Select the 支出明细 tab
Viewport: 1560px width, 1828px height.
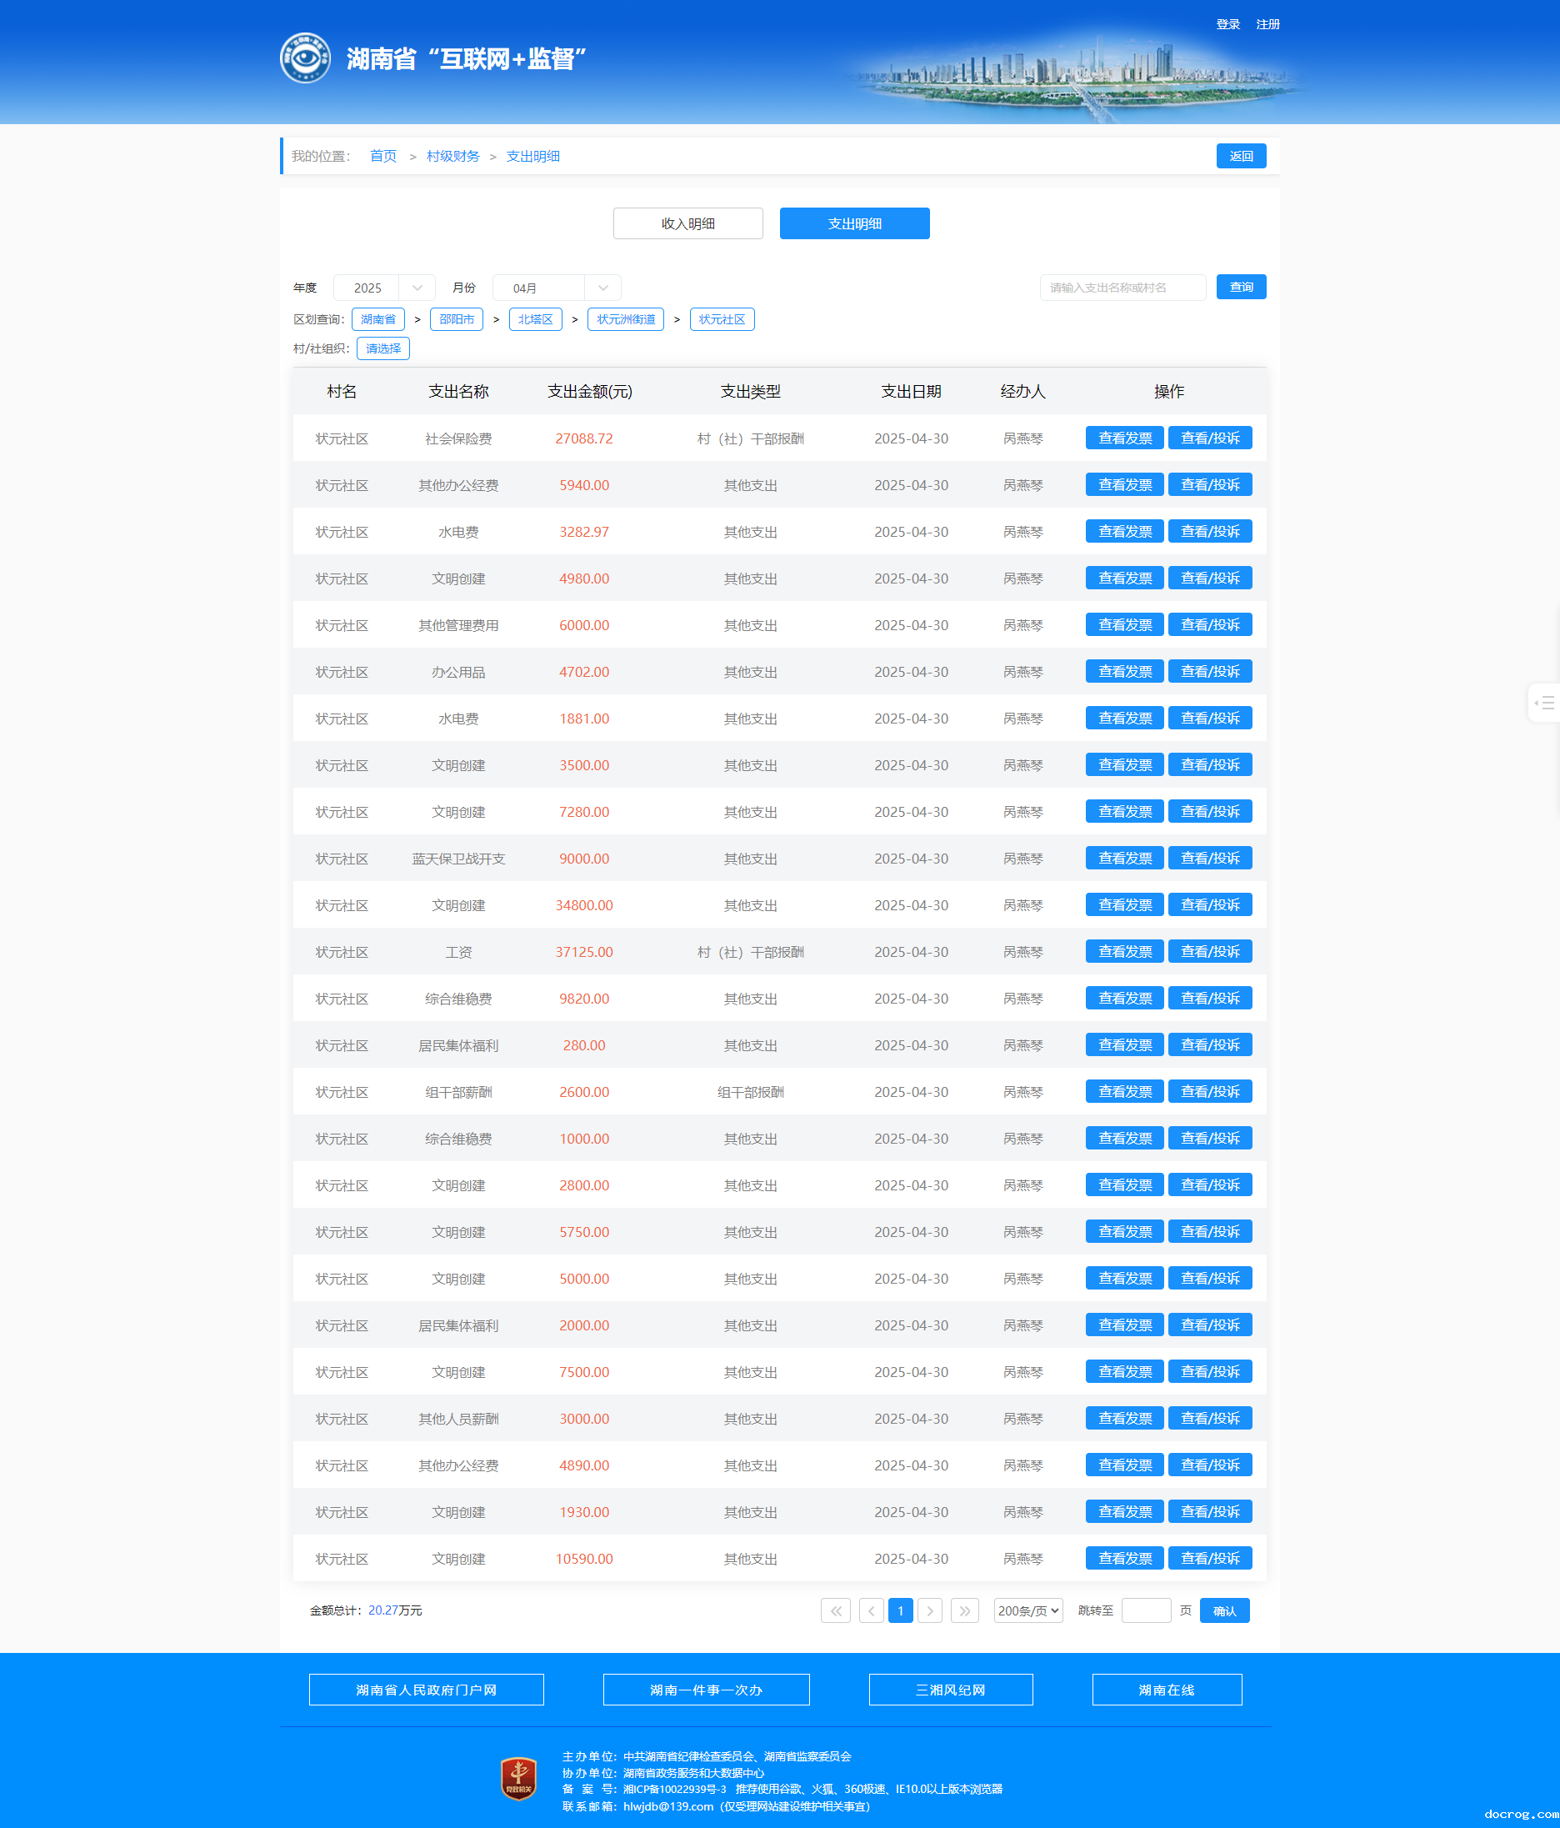853,223
